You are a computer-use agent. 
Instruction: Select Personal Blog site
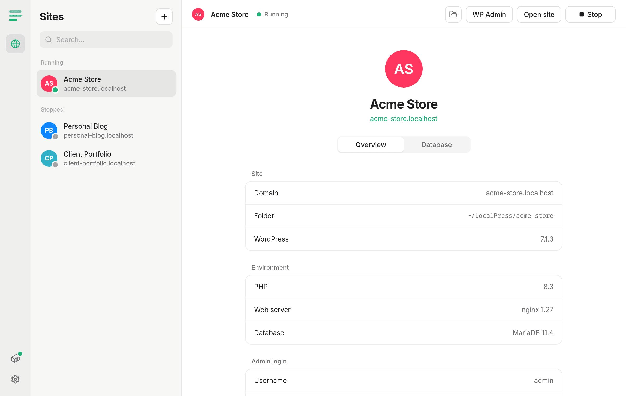click(106, 131)
